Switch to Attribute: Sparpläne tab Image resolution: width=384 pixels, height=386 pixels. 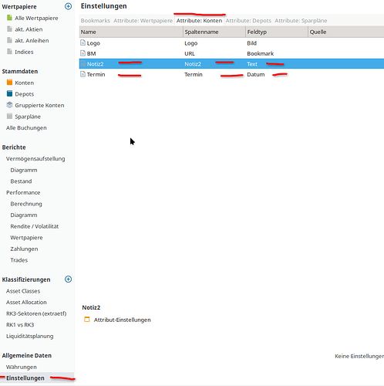(301, 21)
